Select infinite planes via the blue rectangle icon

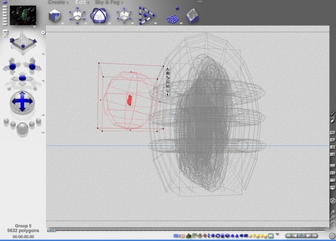pos(176,235)
